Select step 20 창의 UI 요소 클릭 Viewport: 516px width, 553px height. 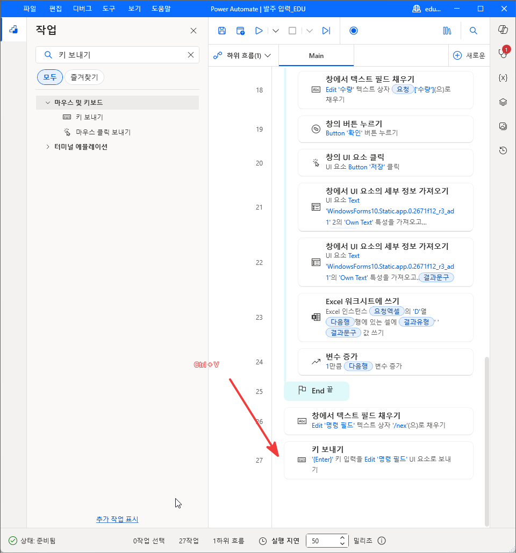click(385, 163)
